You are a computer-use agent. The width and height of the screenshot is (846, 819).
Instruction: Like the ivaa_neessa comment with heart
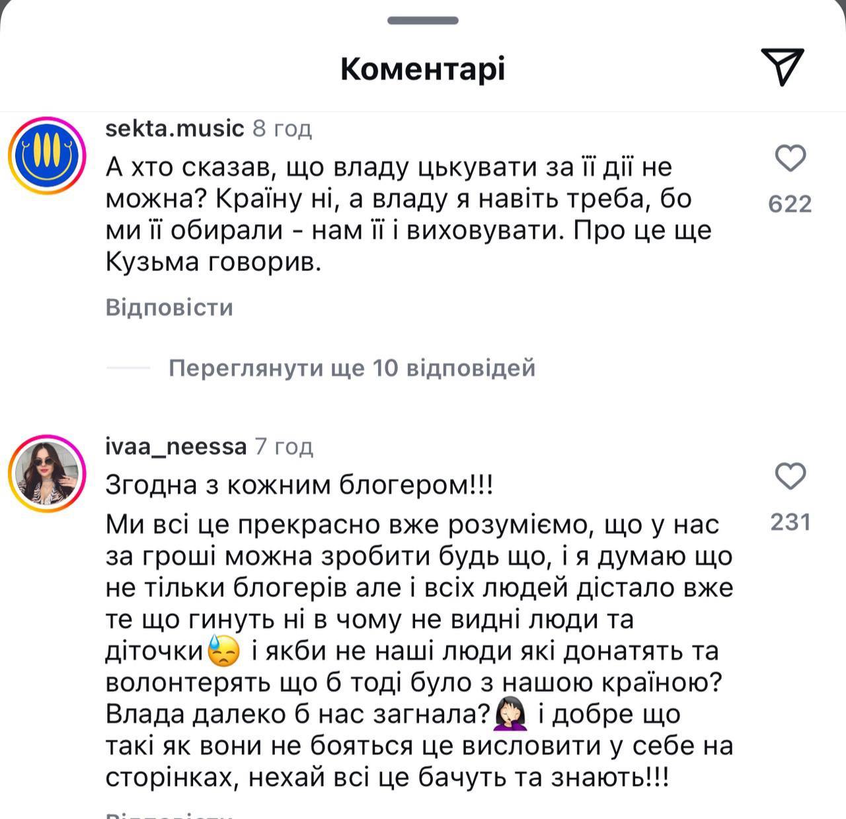[x=790, y=477]
